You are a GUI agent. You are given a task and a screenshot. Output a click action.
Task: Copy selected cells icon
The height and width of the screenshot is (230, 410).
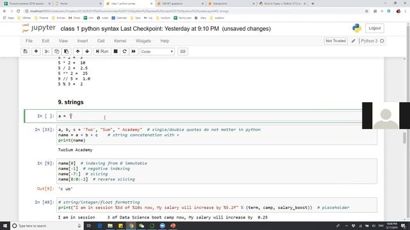57,51
